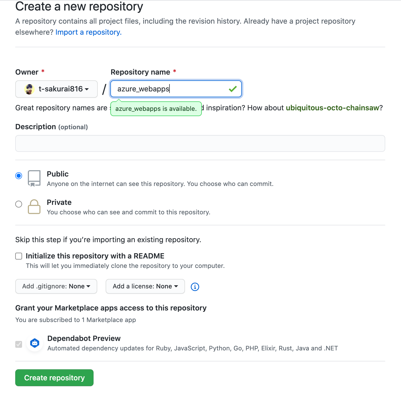Click the Public option label text

click(58, 174)
